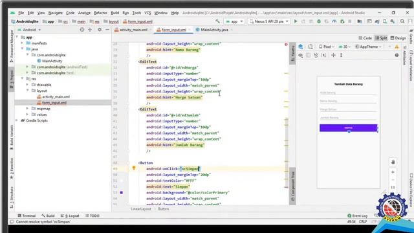Click Default Margins icon in design toolbar
The width and height of the screenshot is (414, 233).
click(323, 55)
